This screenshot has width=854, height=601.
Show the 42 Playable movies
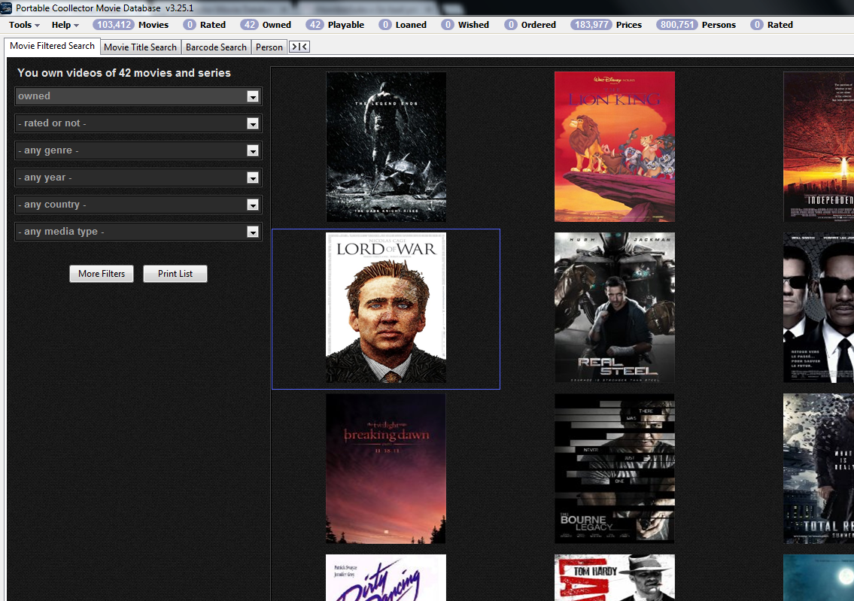point(335,25)
